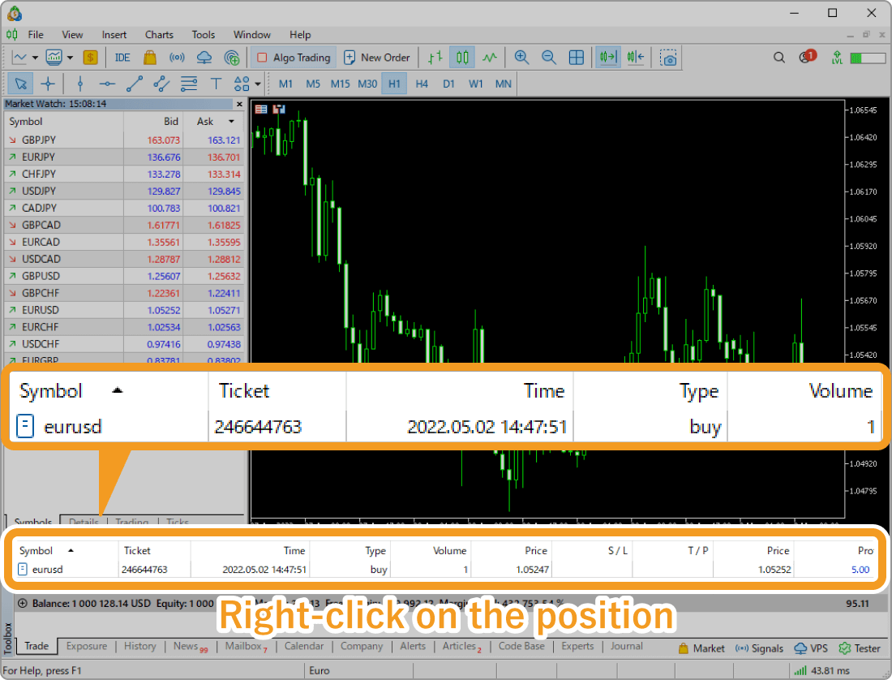Click the zoom out magnifier icon
Viewport: 892px width, 680px height.
coord(549,58)
